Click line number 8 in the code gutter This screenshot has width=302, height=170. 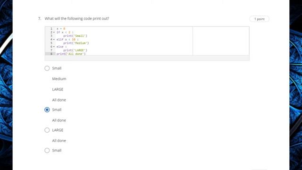pyautogui.click(x=51, y=54)
